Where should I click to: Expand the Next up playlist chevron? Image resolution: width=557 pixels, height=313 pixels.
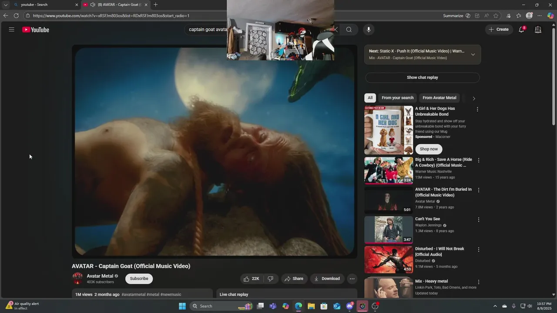tap(473, 54)
